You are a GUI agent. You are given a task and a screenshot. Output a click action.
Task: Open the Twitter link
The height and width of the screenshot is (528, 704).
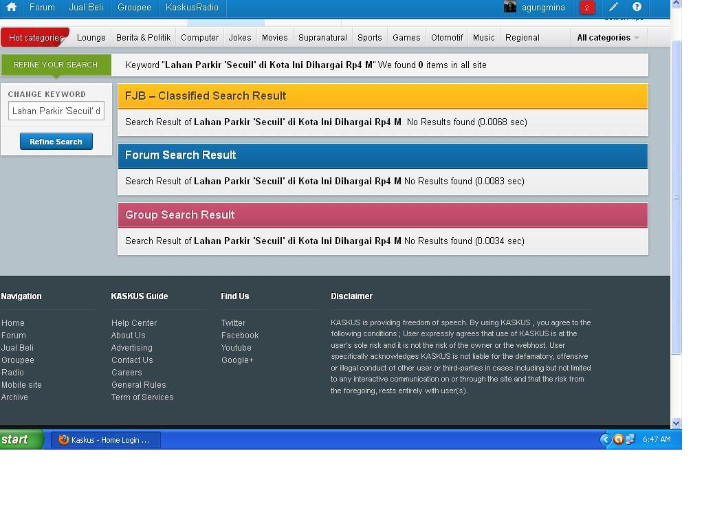tap(233, 323)
